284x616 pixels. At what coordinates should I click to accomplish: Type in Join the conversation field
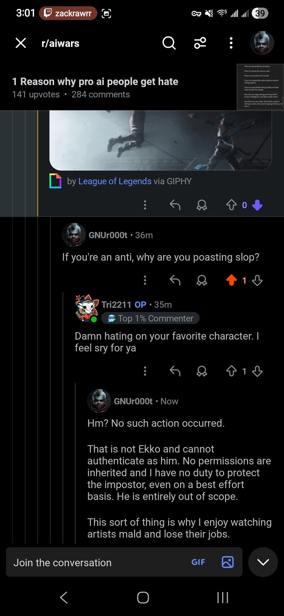click(x=97, y=563)
